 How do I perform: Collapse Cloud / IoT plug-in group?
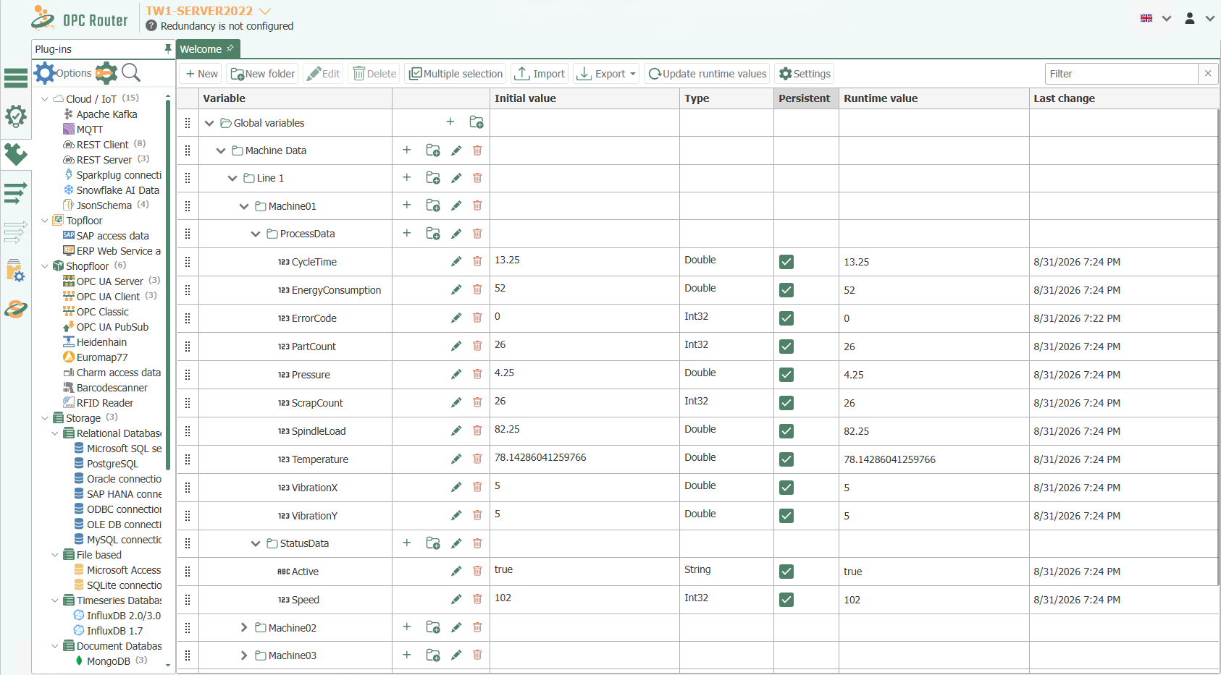[45, 99]
